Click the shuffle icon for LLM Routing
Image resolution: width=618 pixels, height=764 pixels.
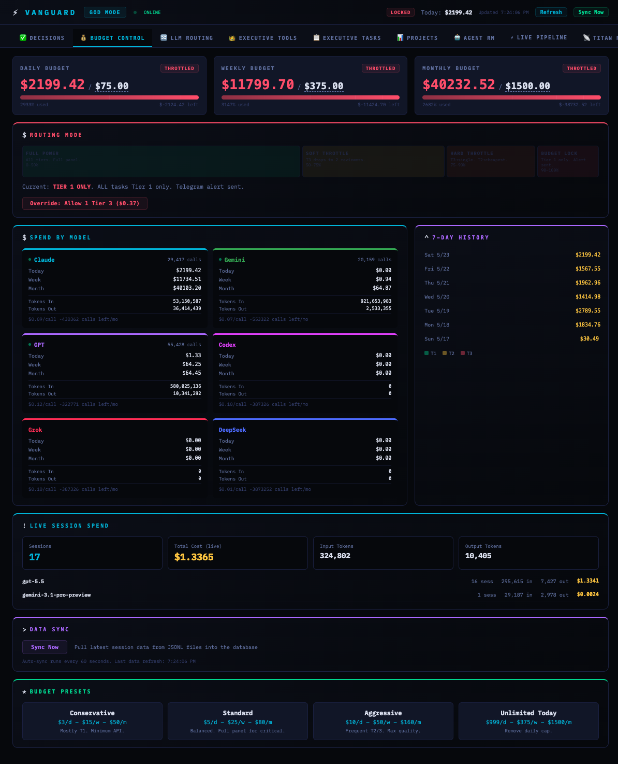(164, 38)
